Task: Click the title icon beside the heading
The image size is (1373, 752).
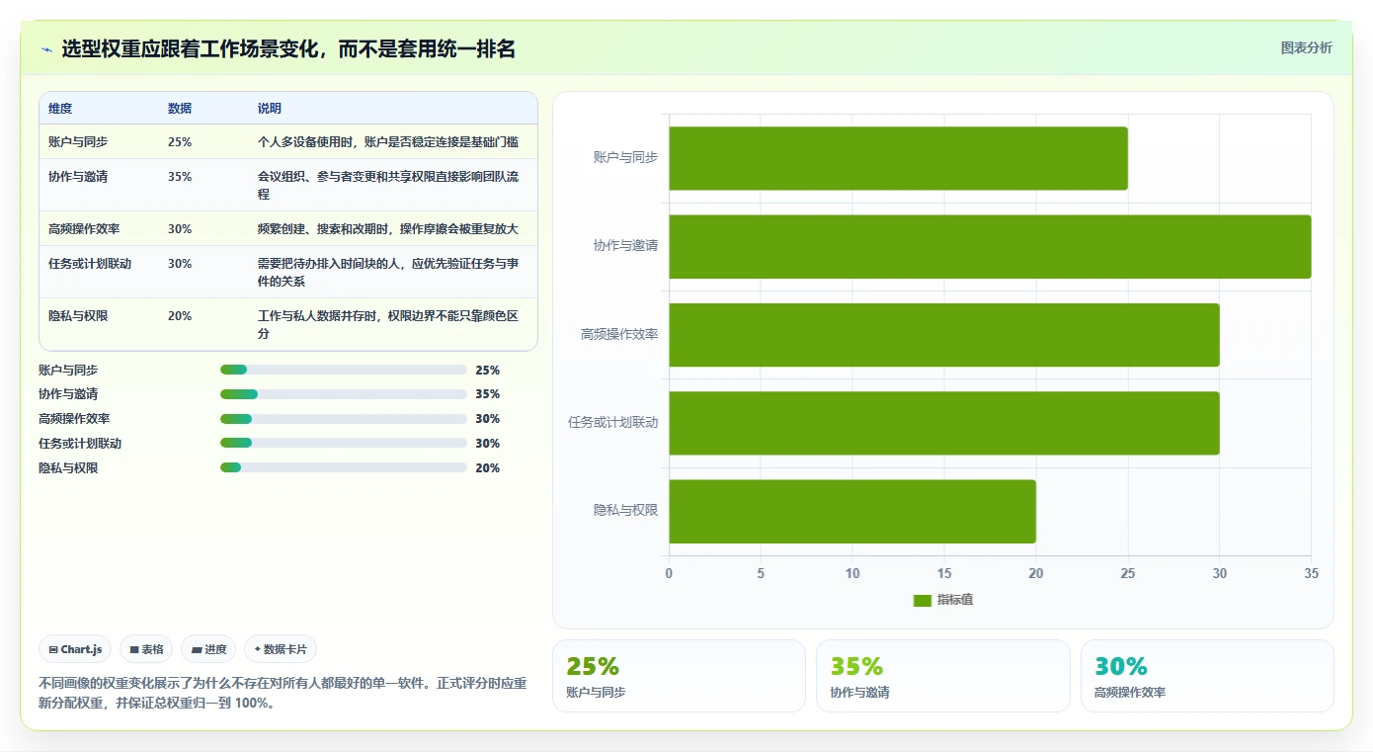Action: click(x=46, y=49)
